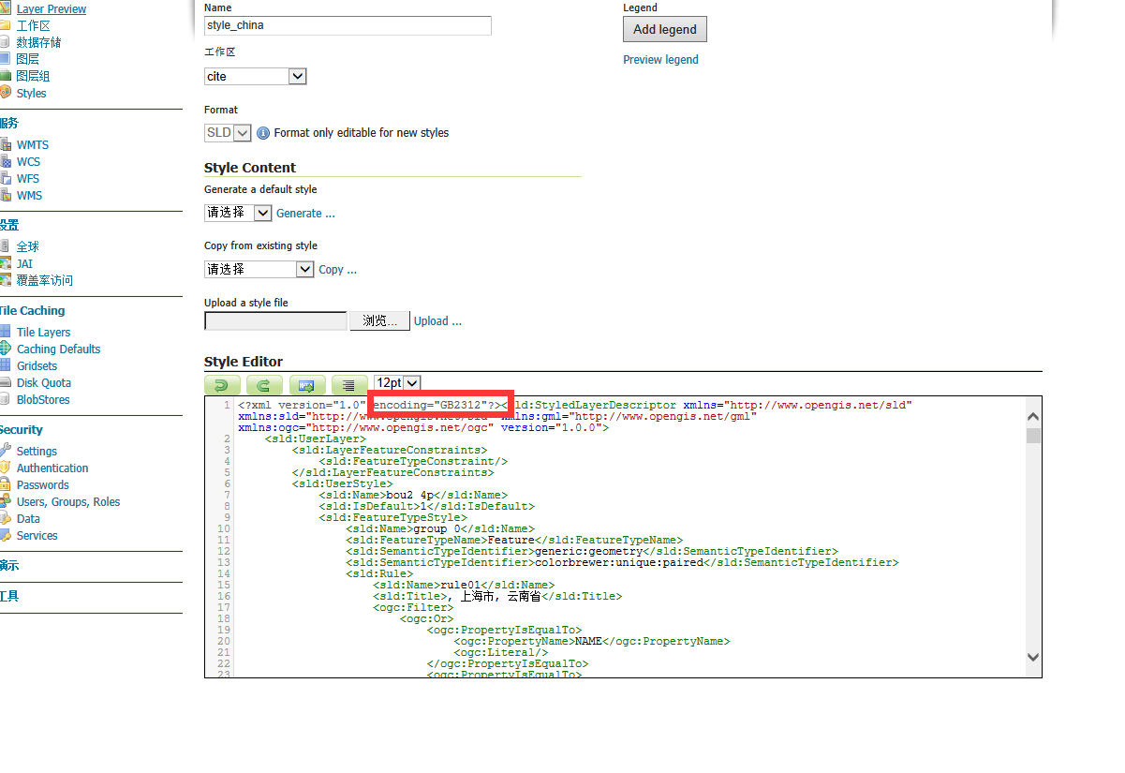Click the lock icon next to Passwords
The image size is (1125, 773).
[x=5, y=484]
